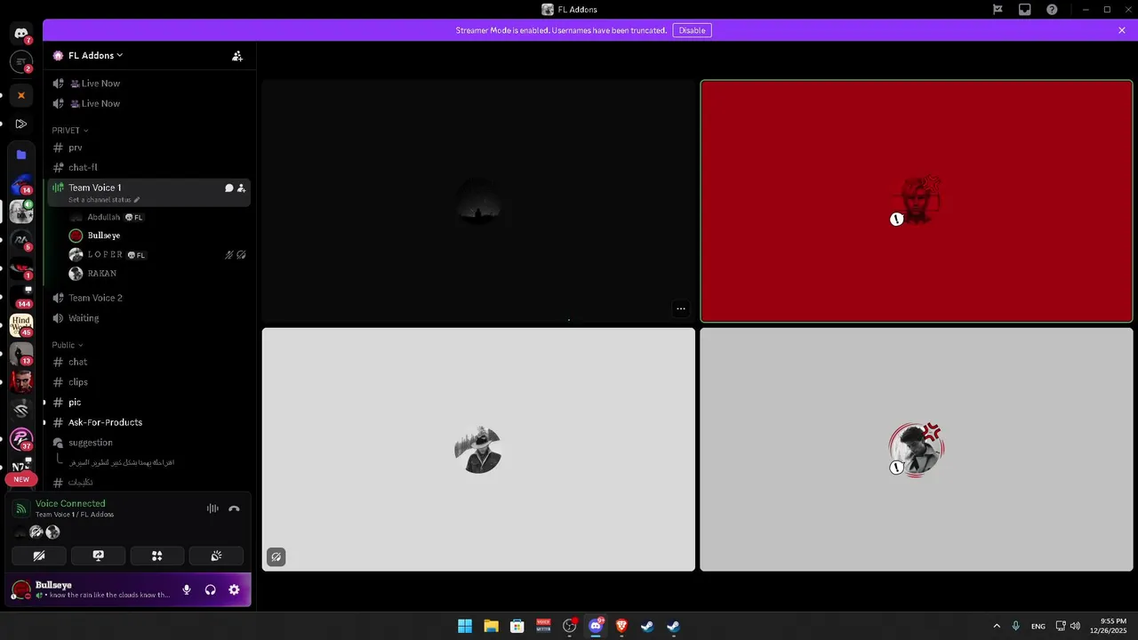
Task: Open chat for Team Voice 1 channel
Action: 228,188
